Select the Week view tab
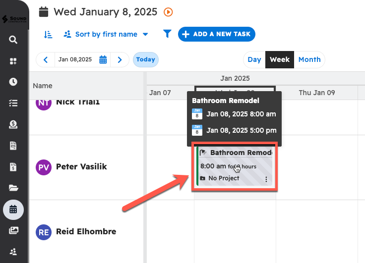This screenshot has width=365, height=263. point(280,59)
